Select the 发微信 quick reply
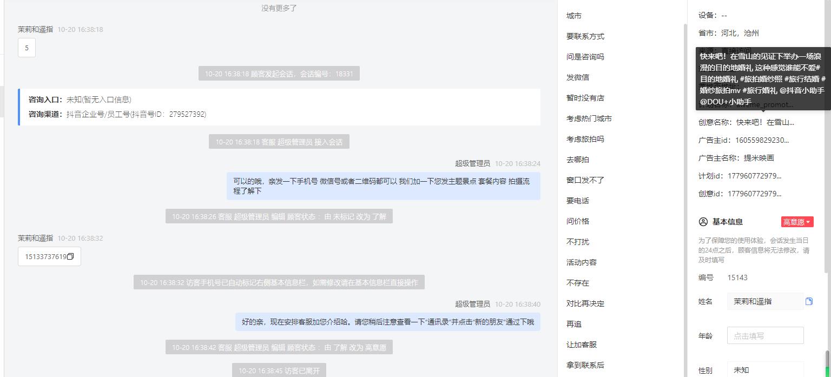831x377 pixels. pos(578,77)
